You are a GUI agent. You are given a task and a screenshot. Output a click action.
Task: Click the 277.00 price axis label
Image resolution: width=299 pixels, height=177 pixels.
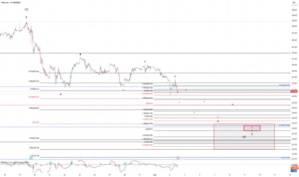294,53
